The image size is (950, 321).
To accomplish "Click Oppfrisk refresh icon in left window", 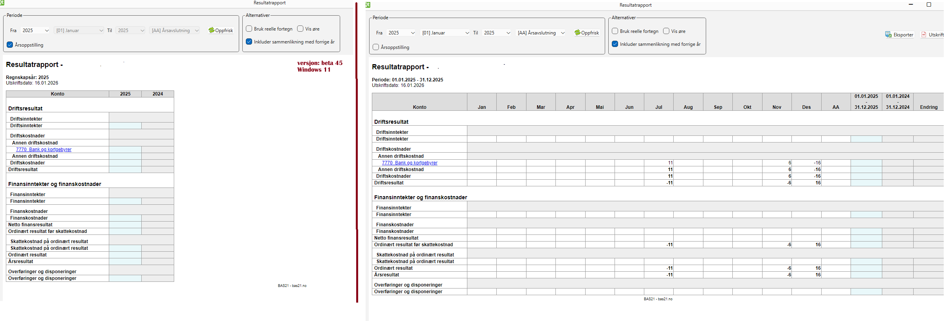I will tap(211, 30).
